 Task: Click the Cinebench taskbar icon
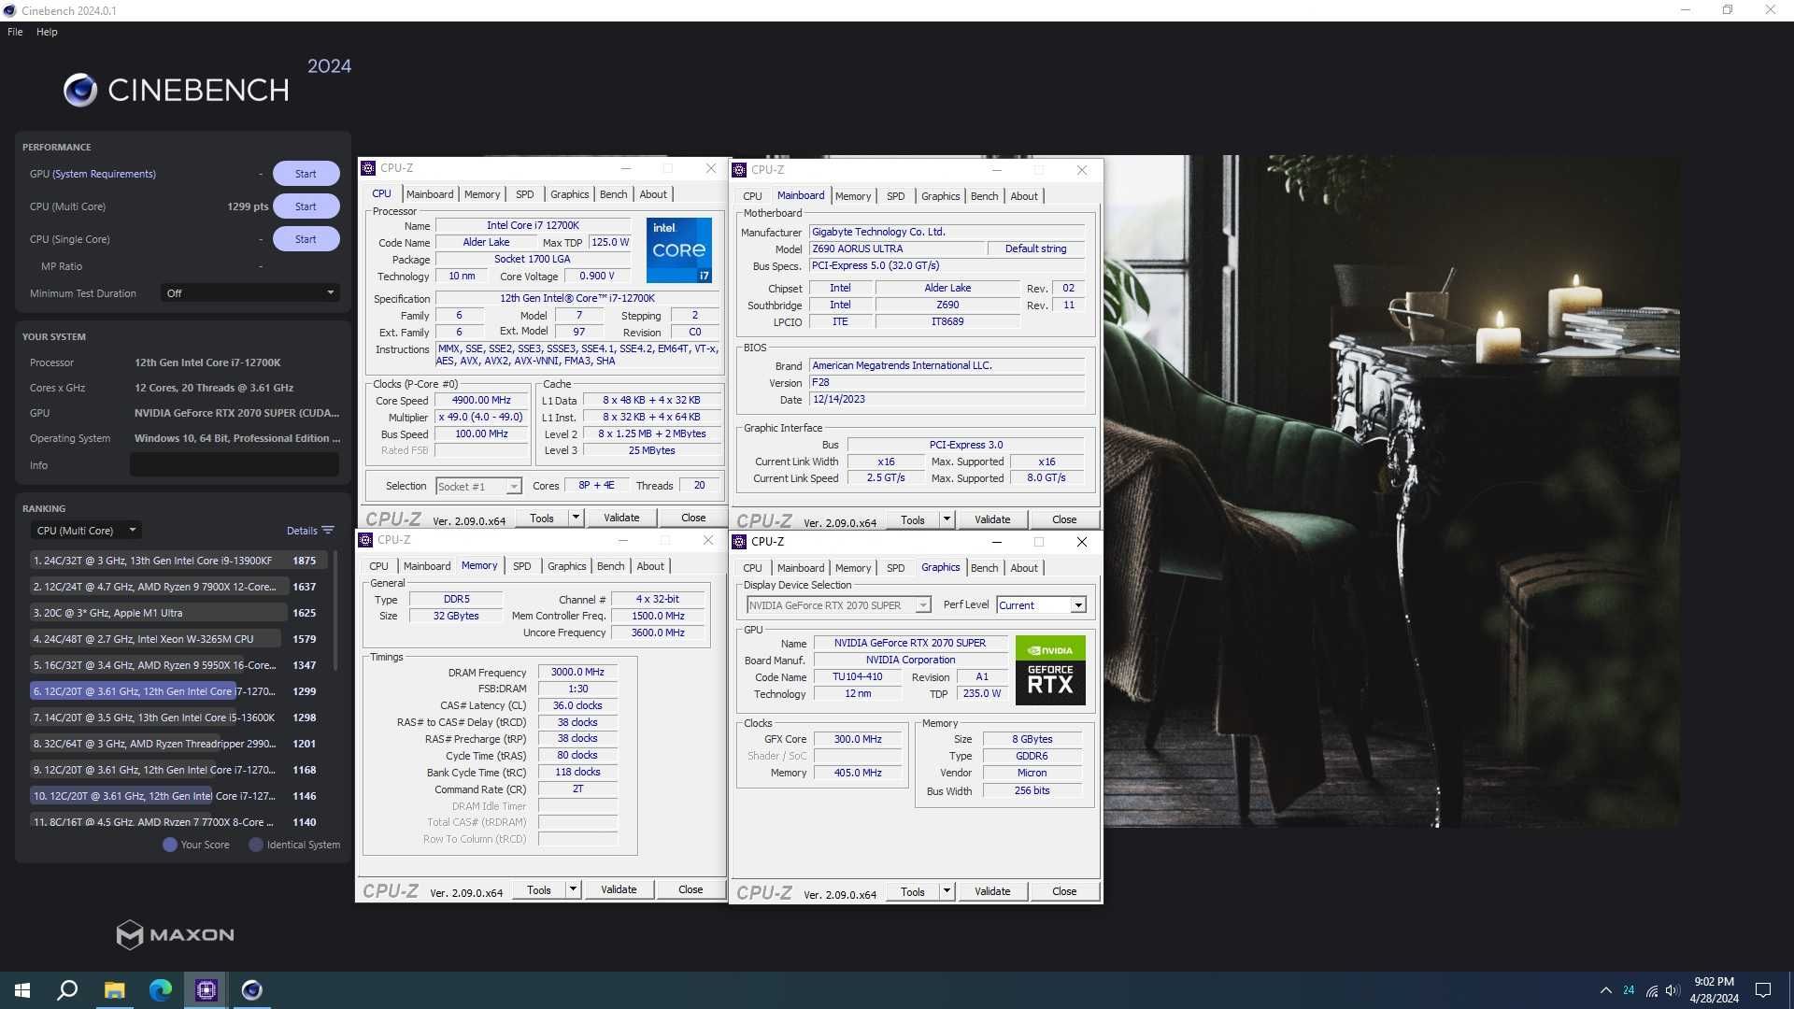251,990
